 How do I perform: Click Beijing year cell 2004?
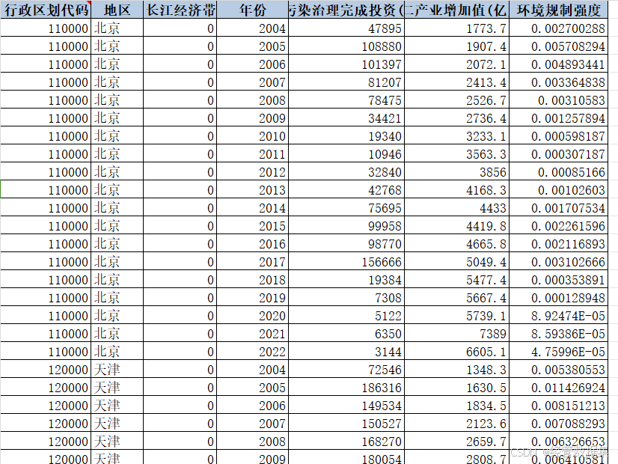pyautogui.click(x=252, y=28)
